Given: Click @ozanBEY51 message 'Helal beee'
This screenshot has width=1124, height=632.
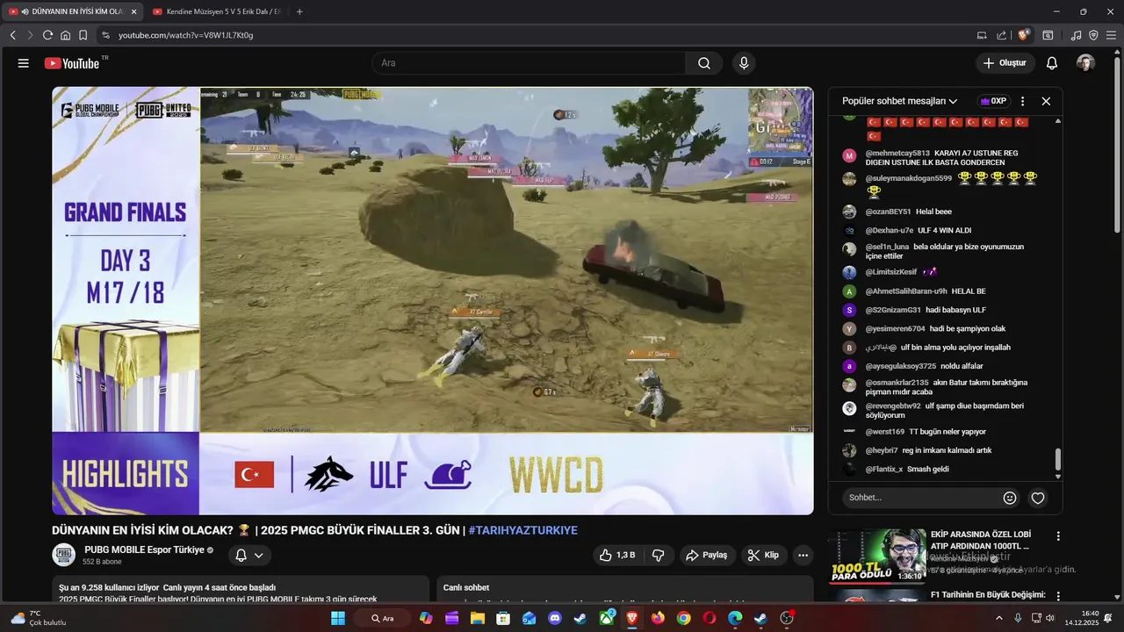Looking at the screenshot, I should [933, 212].
